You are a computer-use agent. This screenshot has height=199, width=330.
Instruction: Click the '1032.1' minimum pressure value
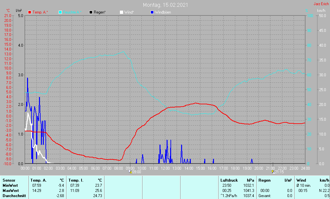pos(249,185)
